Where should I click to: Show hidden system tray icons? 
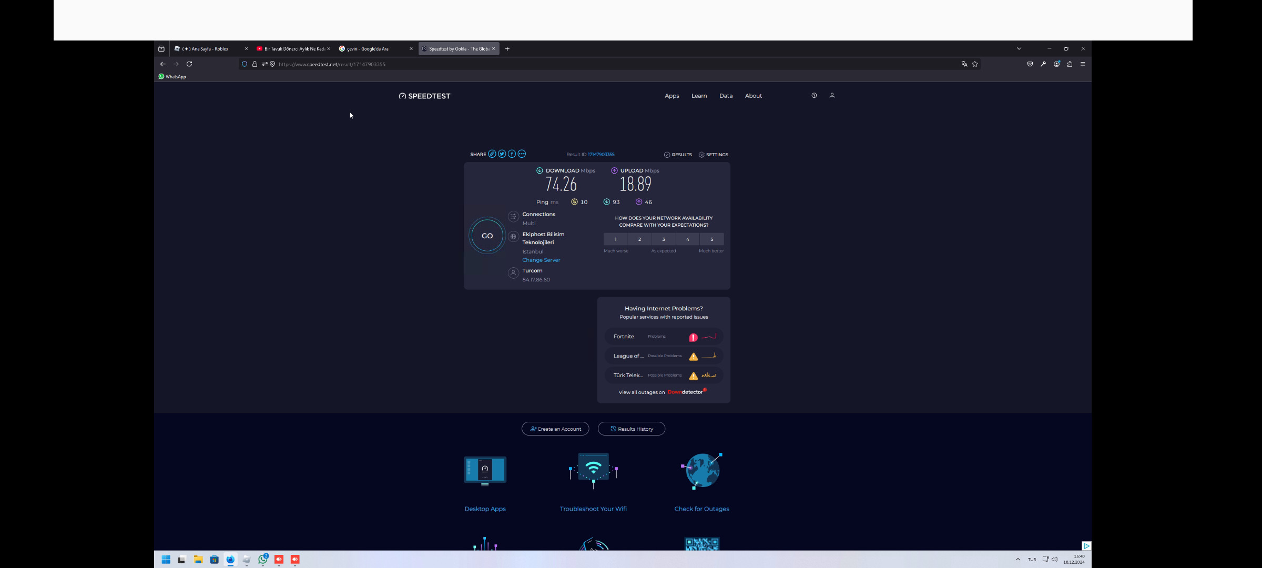click(x=1018, y=560)
